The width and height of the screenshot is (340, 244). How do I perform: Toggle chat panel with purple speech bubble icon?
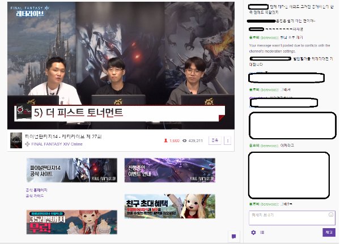(x=233, y=237)
